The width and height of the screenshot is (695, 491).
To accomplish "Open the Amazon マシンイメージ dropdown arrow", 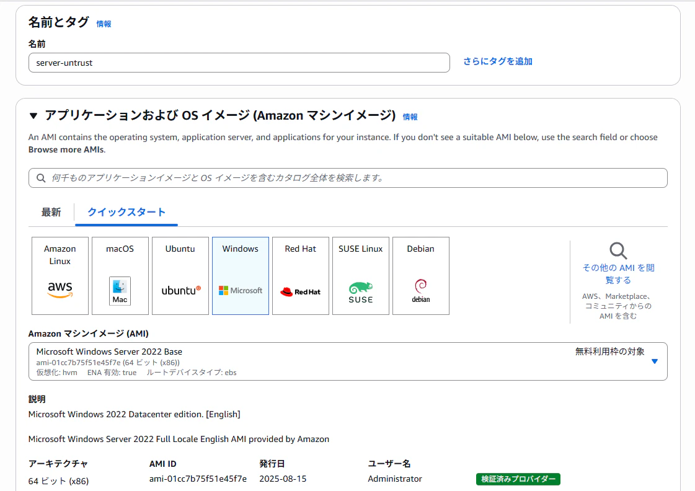I will coord(655,361).
